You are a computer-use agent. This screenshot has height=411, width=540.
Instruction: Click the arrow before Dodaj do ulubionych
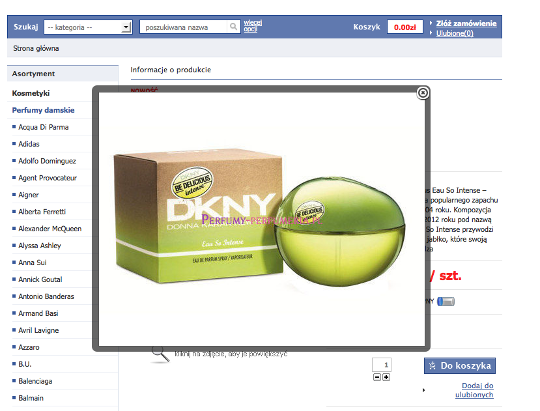click(x=423, y=390)
